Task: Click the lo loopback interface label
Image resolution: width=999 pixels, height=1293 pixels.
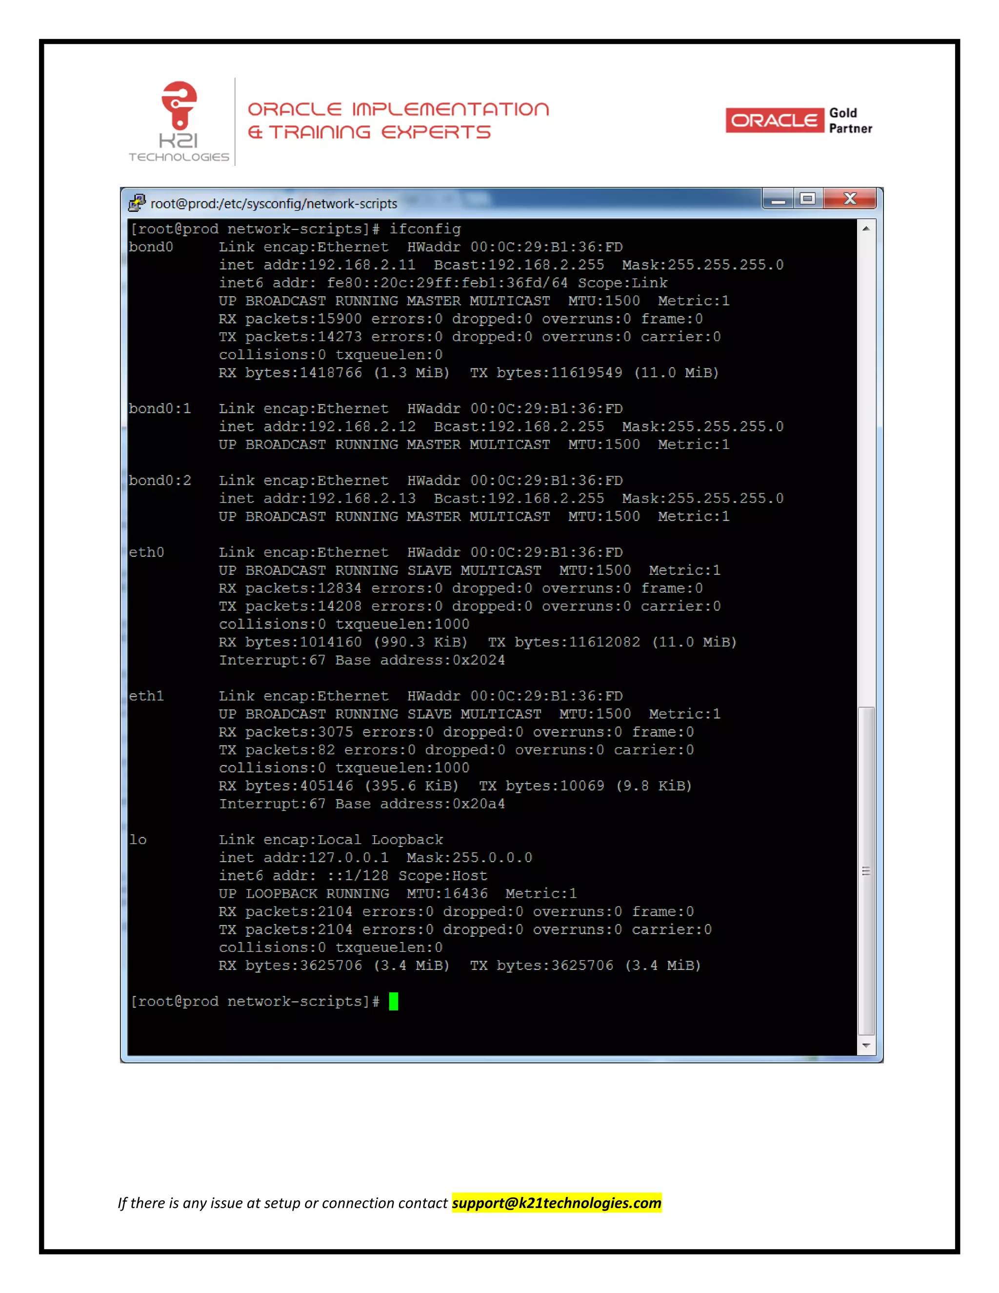Action: click(138, 840)
